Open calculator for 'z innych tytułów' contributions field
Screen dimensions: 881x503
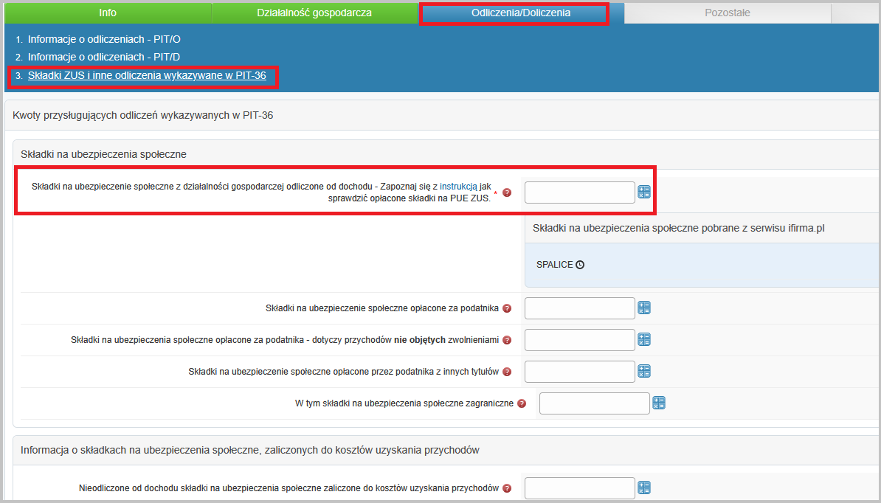coord(643,372)
